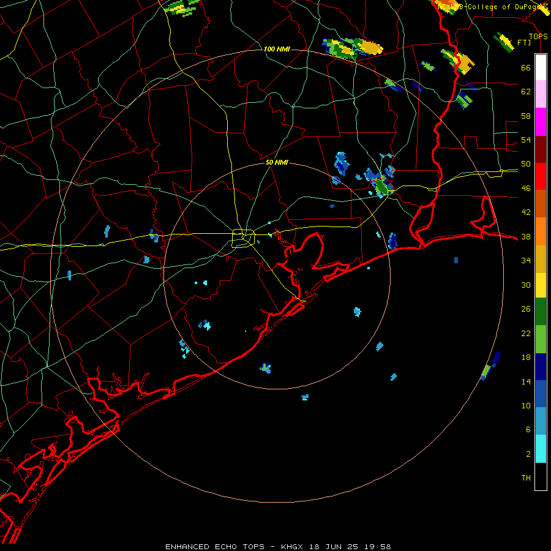Viewport: 551px width, 551px height.
Task: Click the cyan legend swatch
Action: click(x=541, y=448)
